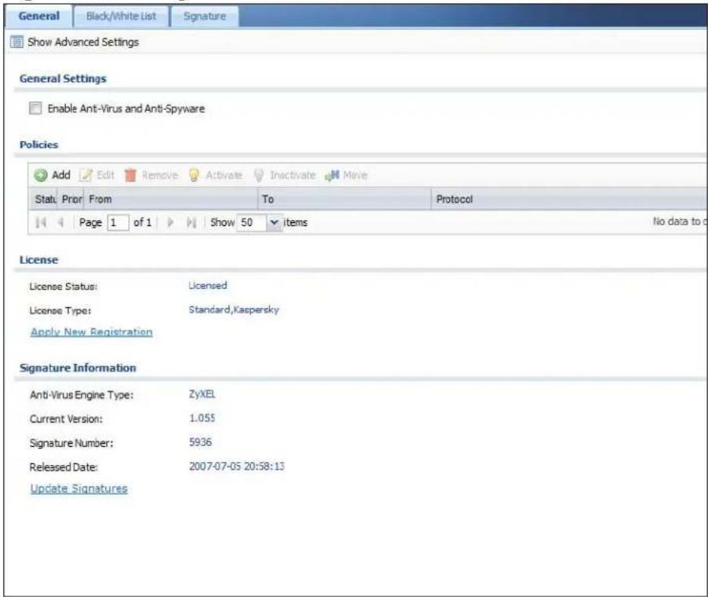The height and width of the screenshot is (597, 708).
Task: Select the 5936 signature number value
Action: tap(200, 442)
